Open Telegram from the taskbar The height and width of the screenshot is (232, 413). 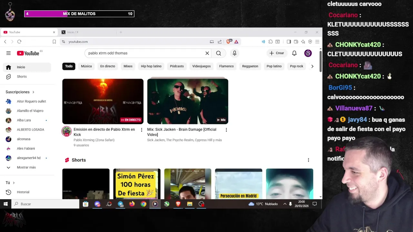tap(120, 204)
